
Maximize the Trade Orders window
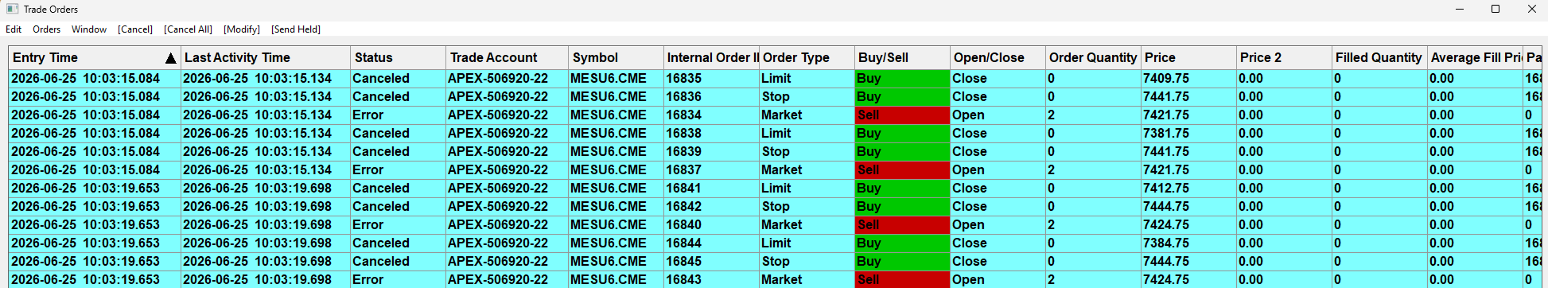1495,9
